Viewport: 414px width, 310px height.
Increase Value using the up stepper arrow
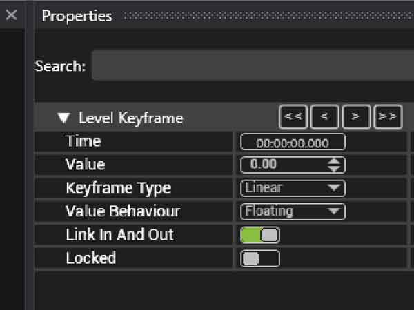[335, 161]
